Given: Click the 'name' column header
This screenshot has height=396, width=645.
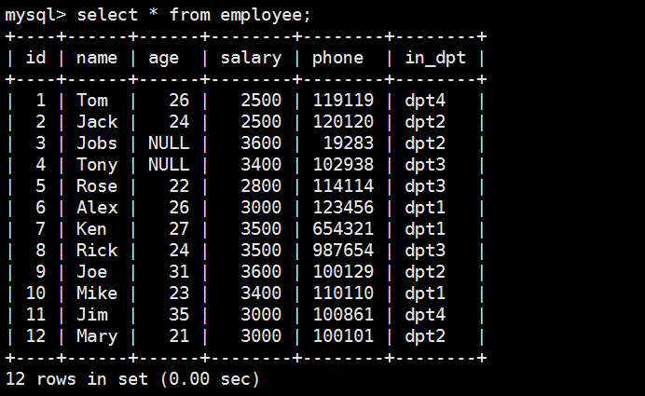Looking at the screenshot, I should click(97, 58).
